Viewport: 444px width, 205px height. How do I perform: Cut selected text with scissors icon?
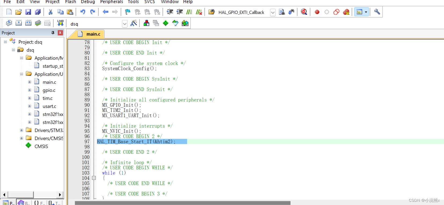[x=50, y=12]
